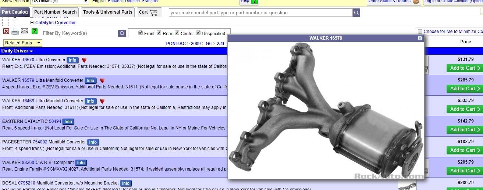Click the Catalytic Converter category link
This screenshot has width=483, height=190.
[56, 23]
